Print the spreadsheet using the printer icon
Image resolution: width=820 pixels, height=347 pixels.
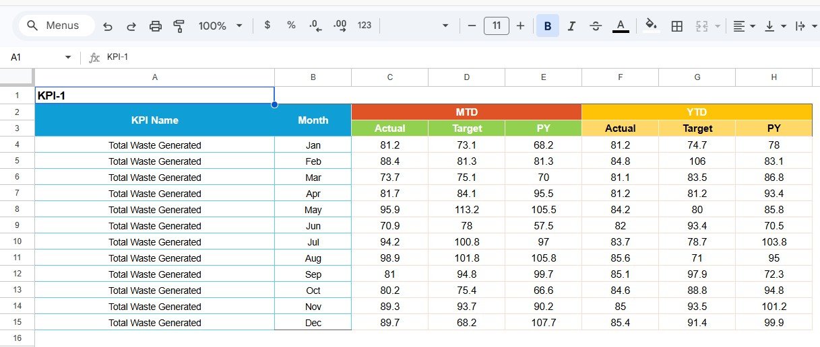pyautogui.click(x=156, y=26)
